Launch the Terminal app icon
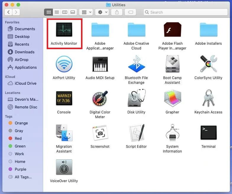The width and height of the screenshot is (232, 194). [208, 133]
